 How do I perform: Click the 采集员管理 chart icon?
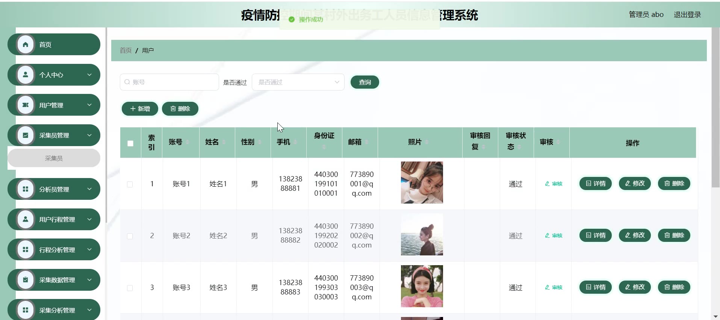pos(26,135)
